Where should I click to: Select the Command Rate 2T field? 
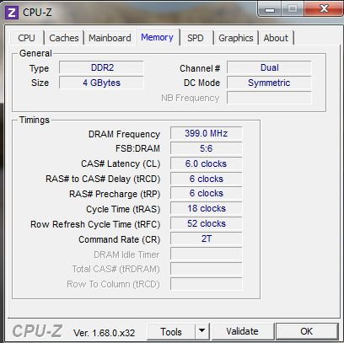point(206,238)
